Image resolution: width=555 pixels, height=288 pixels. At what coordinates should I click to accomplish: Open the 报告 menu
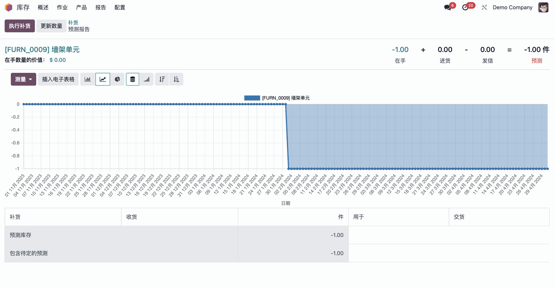pos(101,8)
